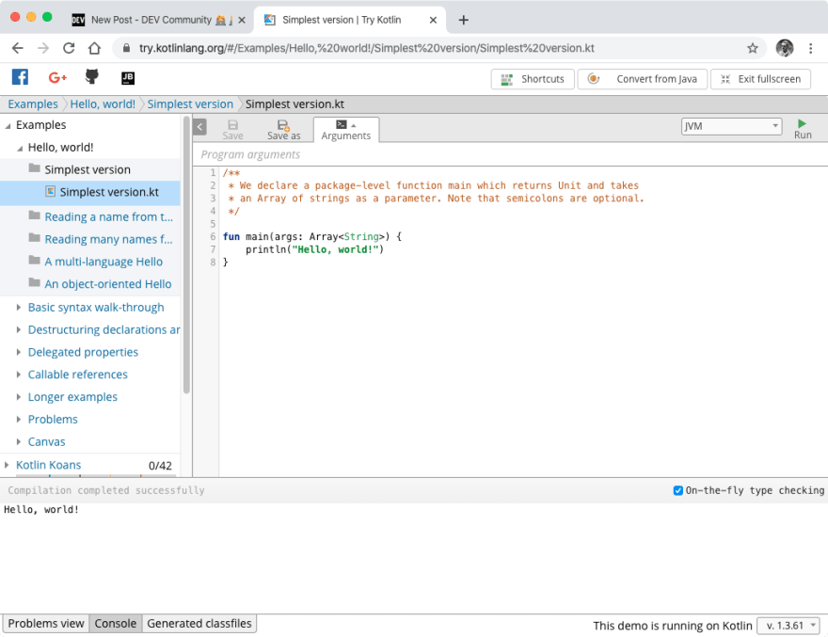Click the folder icon beside A multi-language Hello

click(34, 261)
